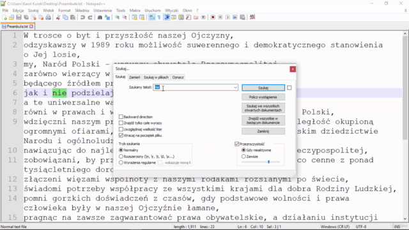This screenshot has height=230, width=409.
Task: Select the Wyrażenia regularne search mode
Action: click(x=121, y=162)
